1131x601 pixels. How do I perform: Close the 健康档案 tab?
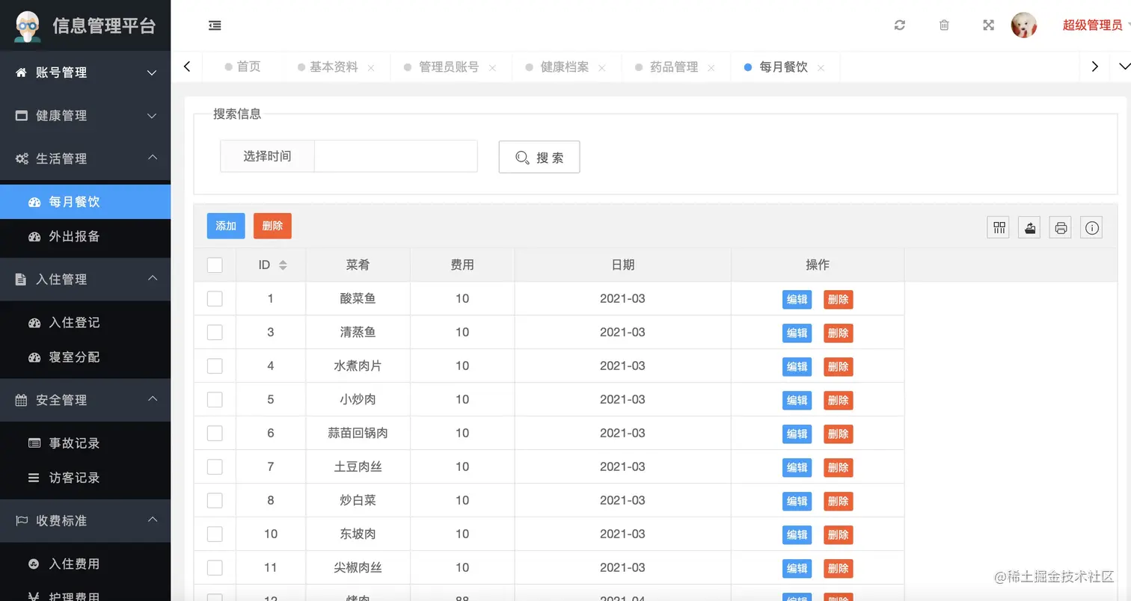pyautogui.click(x=601, y=68)
